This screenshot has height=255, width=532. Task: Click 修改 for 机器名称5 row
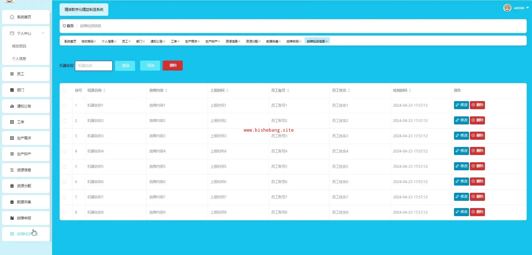[x=461, y=166]
